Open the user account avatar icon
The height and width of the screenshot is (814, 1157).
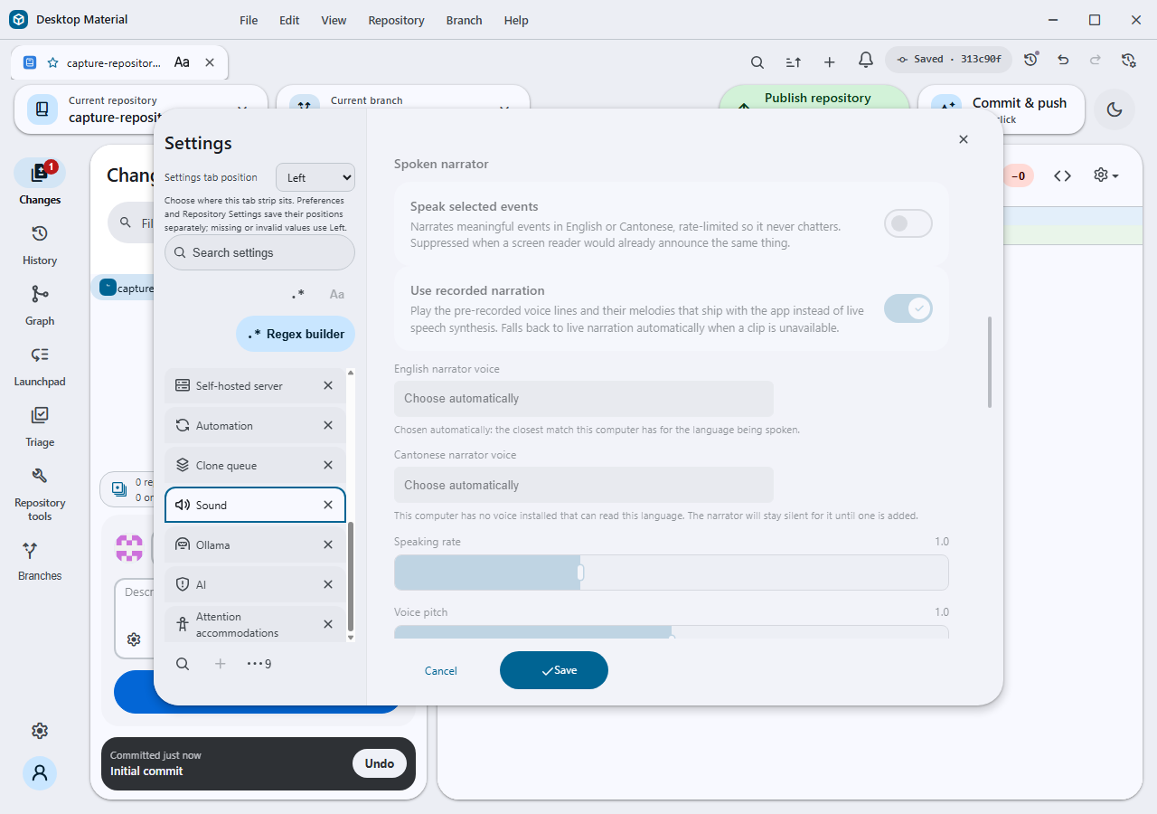coord(40,773)
